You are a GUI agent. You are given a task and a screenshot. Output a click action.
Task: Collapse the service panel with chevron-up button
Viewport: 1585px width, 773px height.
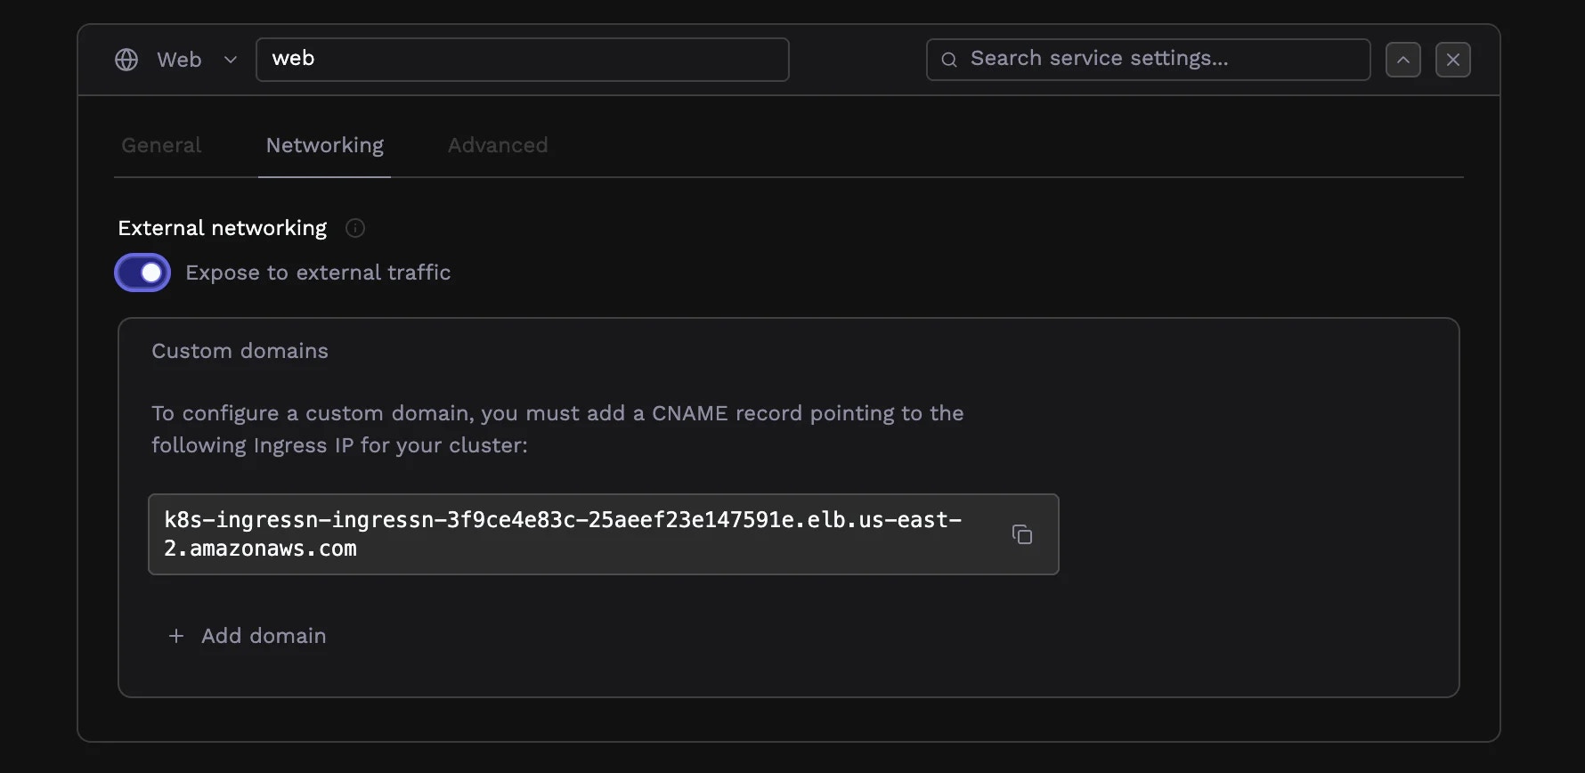click(1403, 60)
